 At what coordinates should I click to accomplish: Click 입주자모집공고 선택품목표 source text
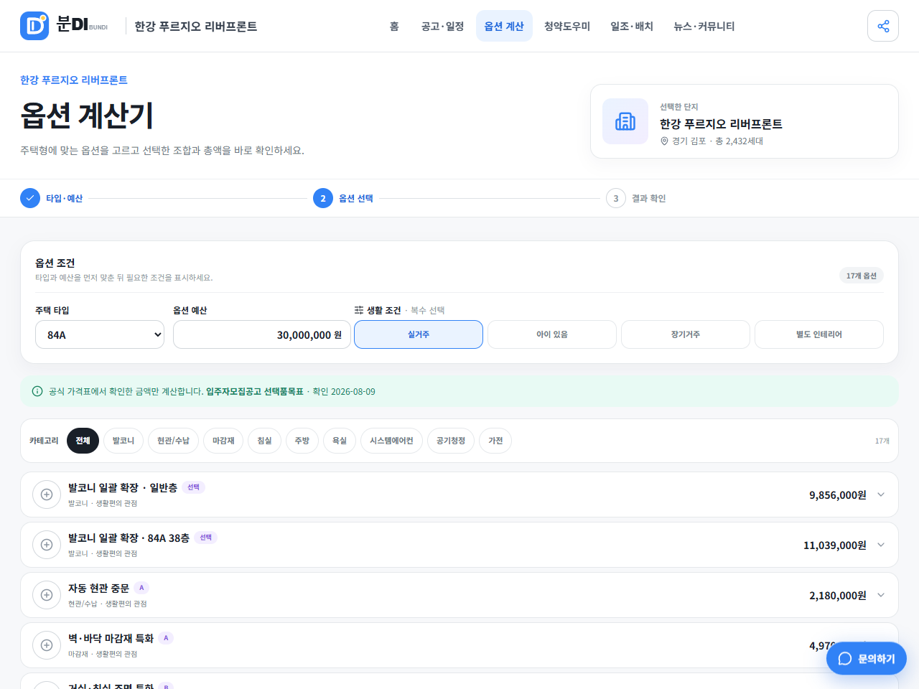tap(255, 391)
